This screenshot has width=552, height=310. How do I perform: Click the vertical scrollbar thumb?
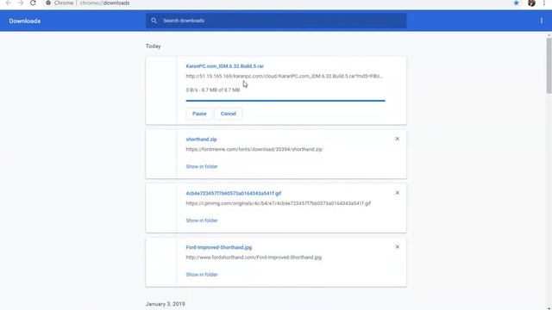click(549, 65)
